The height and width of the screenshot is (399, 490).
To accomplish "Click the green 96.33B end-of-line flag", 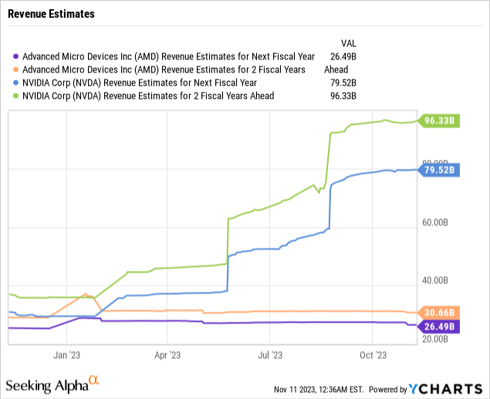I will 441,120.
